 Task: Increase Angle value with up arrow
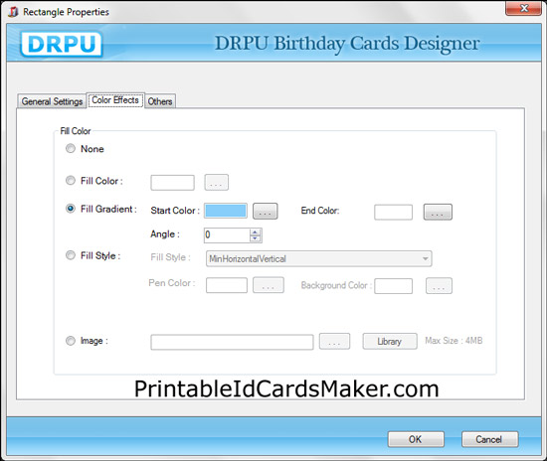tap(256, 231)
